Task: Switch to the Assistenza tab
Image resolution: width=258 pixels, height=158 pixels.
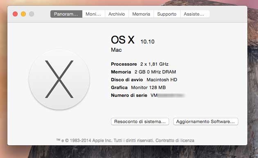Action: point(195,14)
